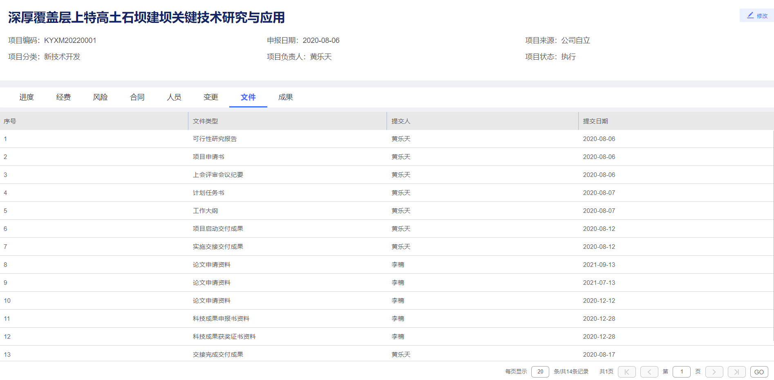Screen dimensions: 774x380
Task: Select the 项目申请书 file row
Action: coord(387,157)
